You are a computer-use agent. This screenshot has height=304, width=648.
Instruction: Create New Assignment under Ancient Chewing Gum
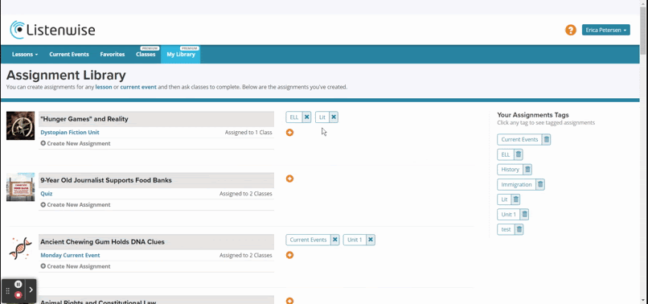(76, 266)
